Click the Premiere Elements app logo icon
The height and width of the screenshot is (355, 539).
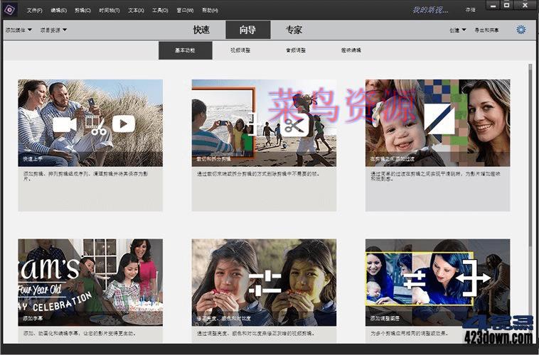10,10
